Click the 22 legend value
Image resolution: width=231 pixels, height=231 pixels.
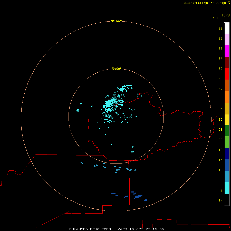pos(220,140)
